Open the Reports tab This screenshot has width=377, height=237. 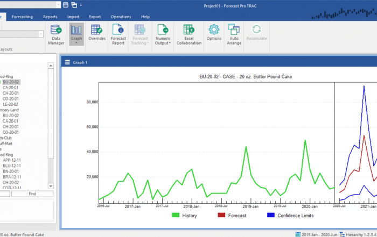coord(50,17)
